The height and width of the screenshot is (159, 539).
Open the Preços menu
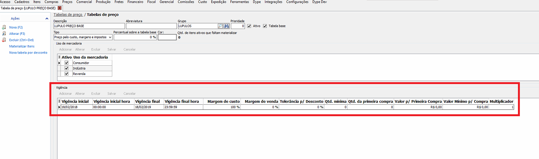click(67, 2)
